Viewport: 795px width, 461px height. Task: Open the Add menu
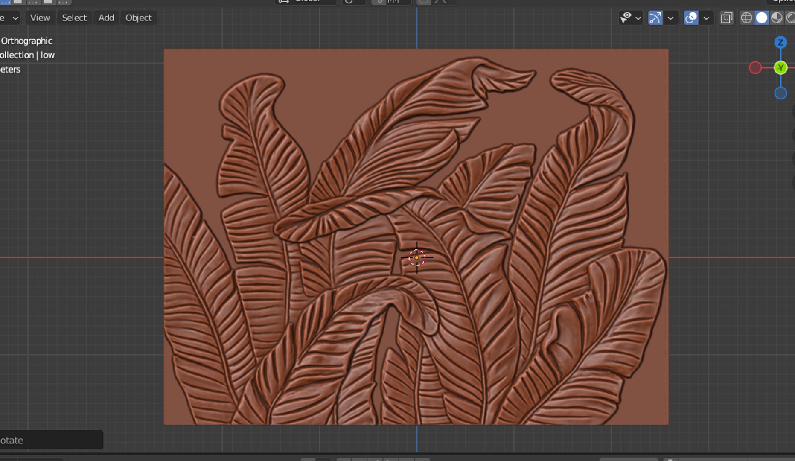click(x=106, y=18)
